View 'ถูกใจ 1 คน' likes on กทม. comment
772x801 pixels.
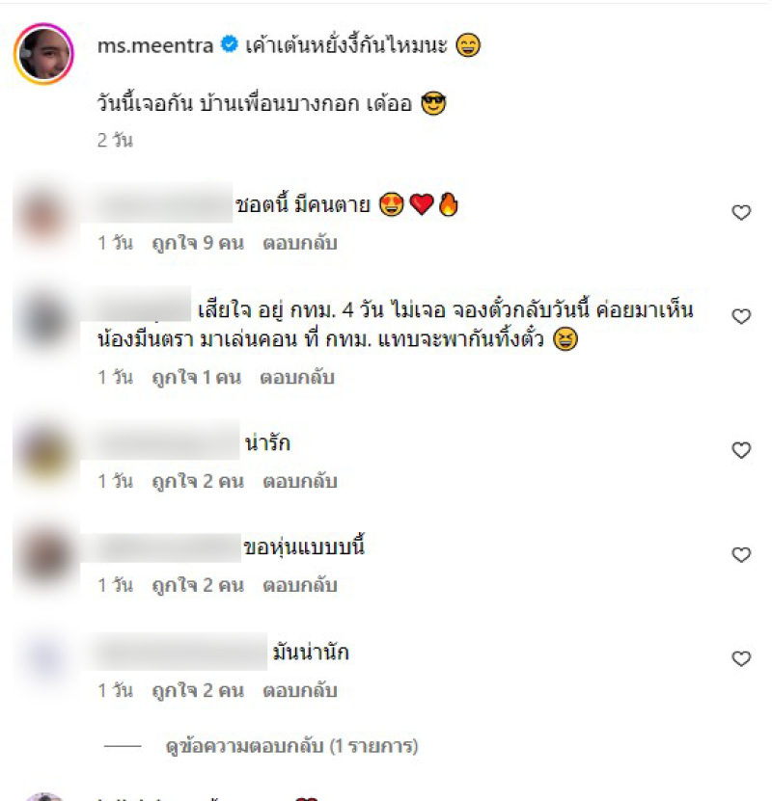coord(196,378)
